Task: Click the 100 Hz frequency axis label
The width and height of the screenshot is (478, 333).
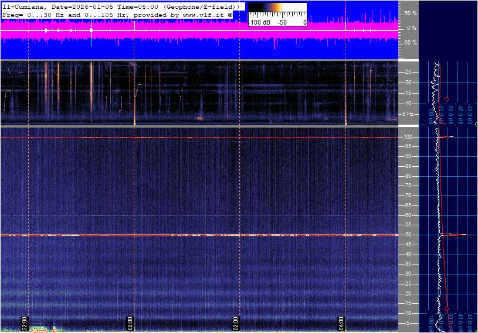Action: (x=408, y=137)
